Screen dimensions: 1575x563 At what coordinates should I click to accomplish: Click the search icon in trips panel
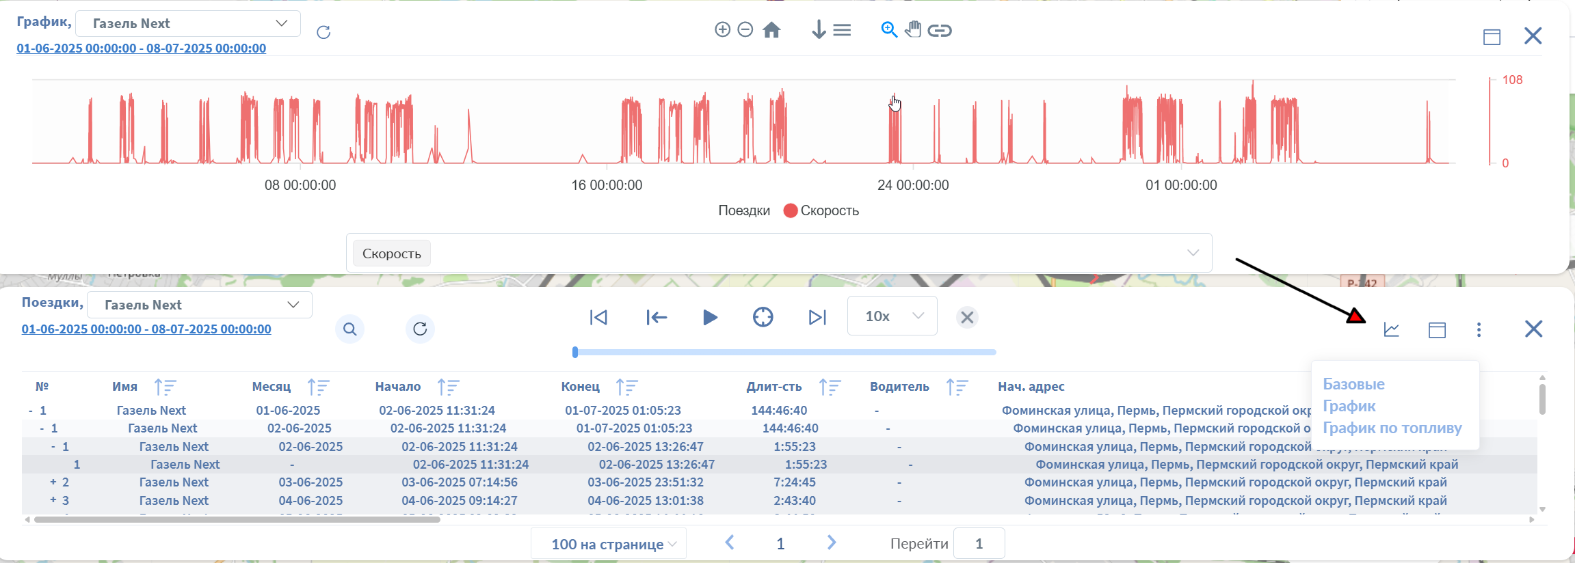(349, 329)
